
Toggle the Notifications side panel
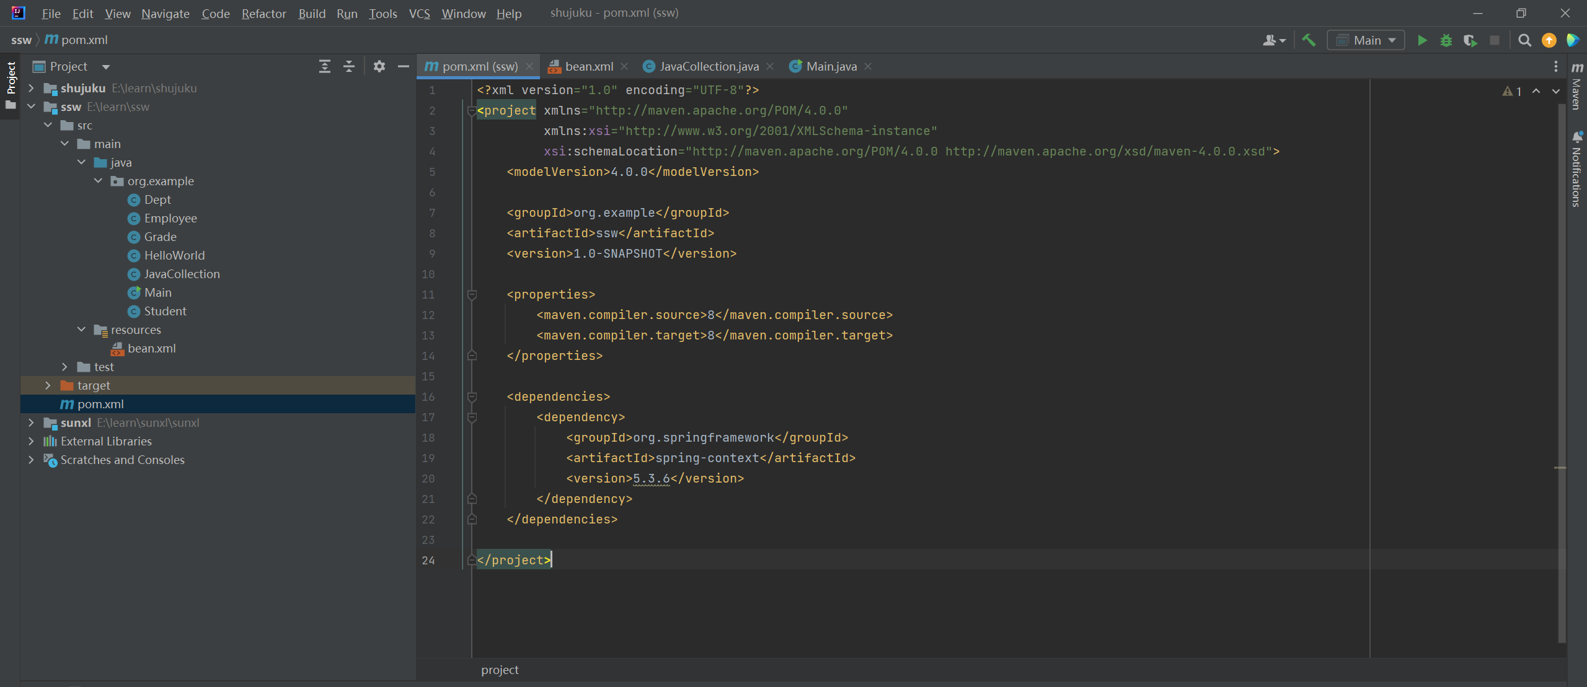click(1576, 168)
